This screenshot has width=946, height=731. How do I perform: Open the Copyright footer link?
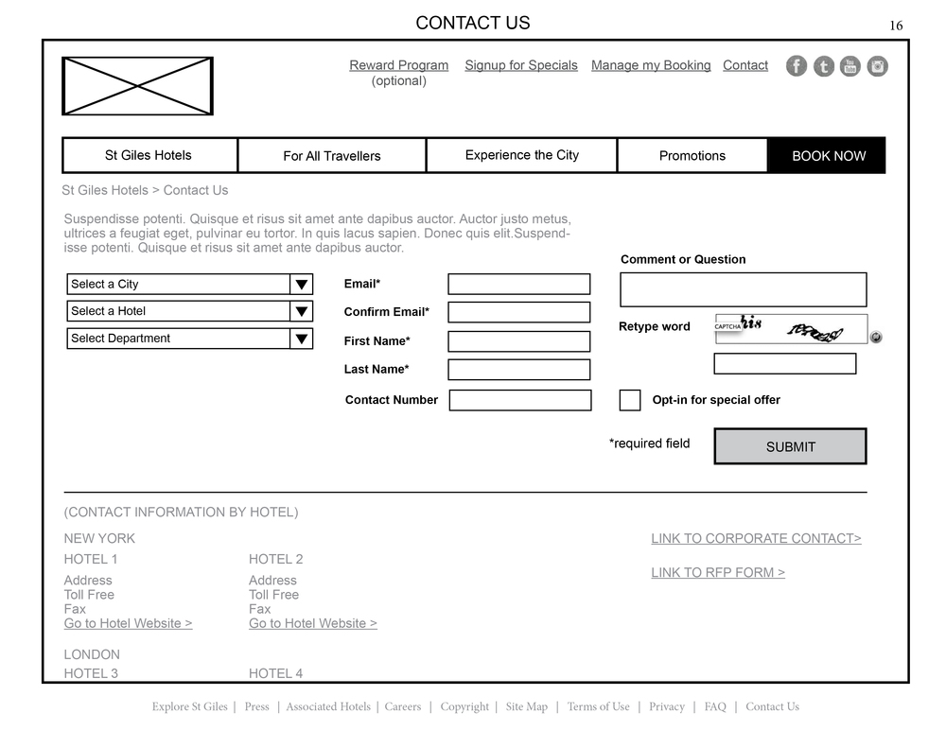point(464,706)
